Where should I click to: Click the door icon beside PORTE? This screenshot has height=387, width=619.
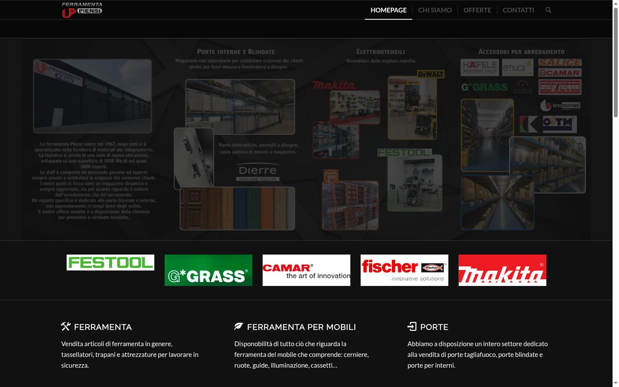[412, 326]
